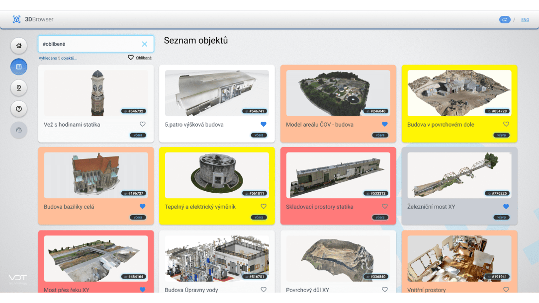Open the map location pin view
The height and width of the screenshot is (303, 539).
coord(19,87)
